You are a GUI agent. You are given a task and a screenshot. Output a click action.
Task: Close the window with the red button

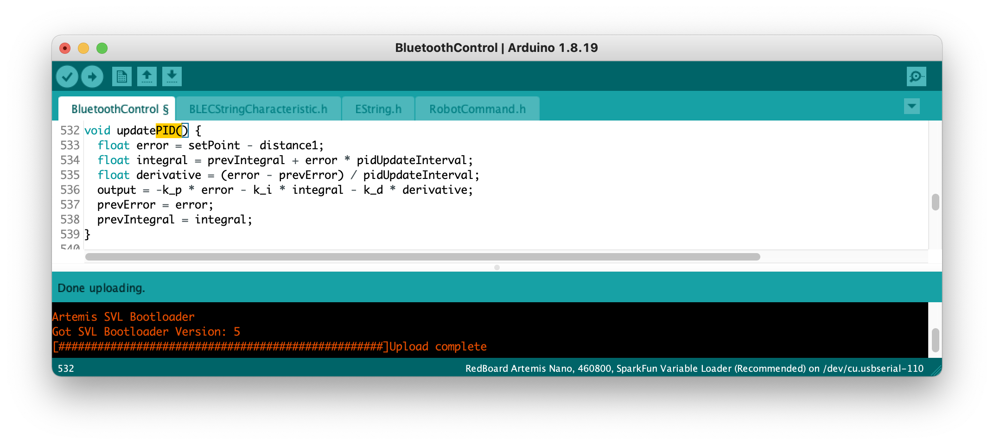[x=65, y=48]
